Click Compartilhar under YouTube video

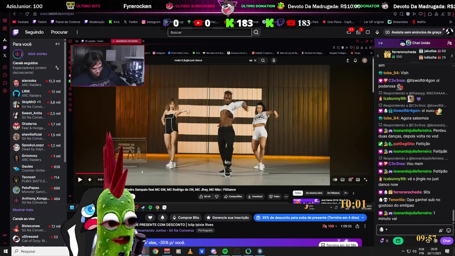233,196
